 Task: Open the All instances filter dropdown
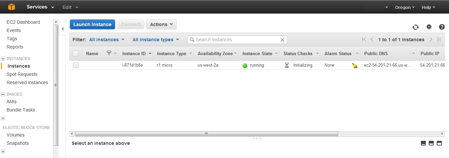(107, 40)
